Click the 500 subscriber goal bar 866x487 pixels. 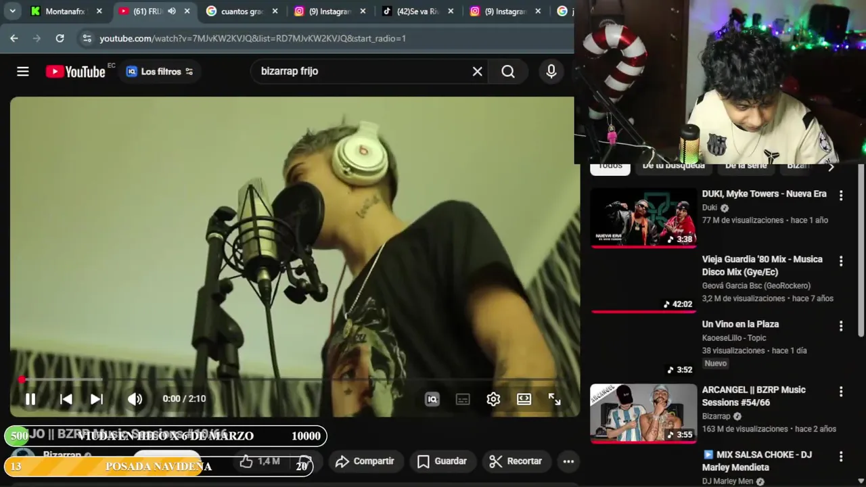(x=165, y=436)
